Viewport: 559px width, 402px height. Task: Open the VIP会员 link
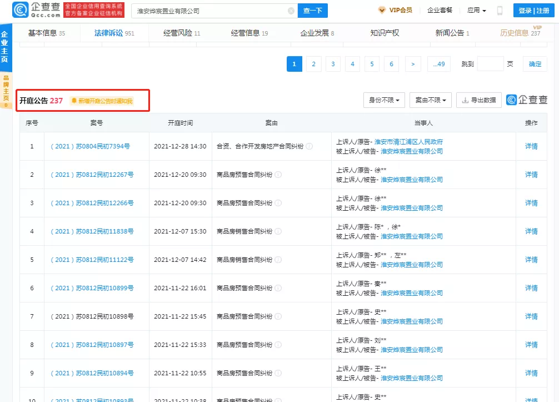(400, 11)
